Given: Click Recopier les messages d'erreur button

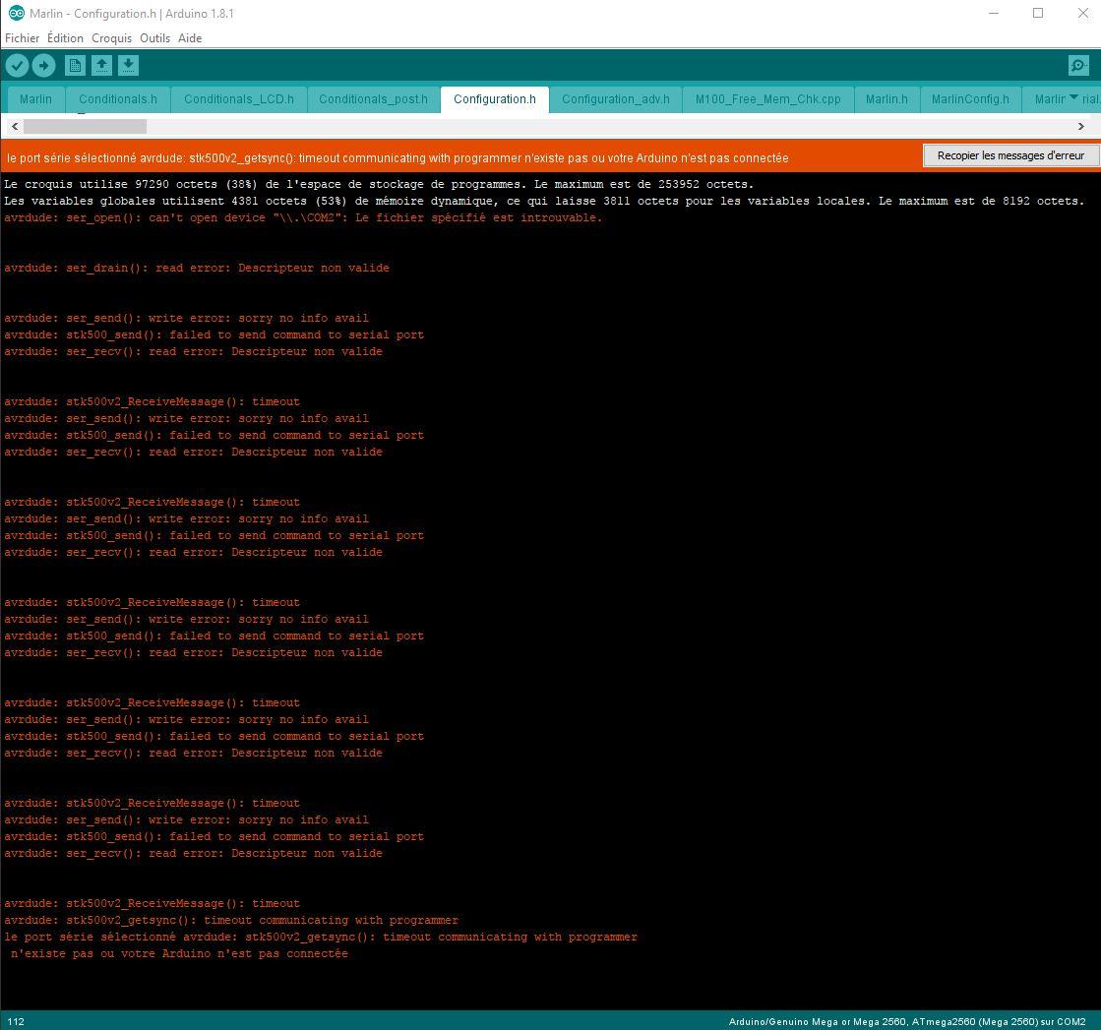Looking at the screenshot, I should click(1011, 155).
